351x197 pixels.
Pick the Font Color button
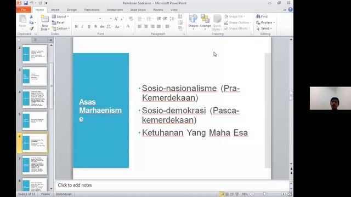(128, 27)
